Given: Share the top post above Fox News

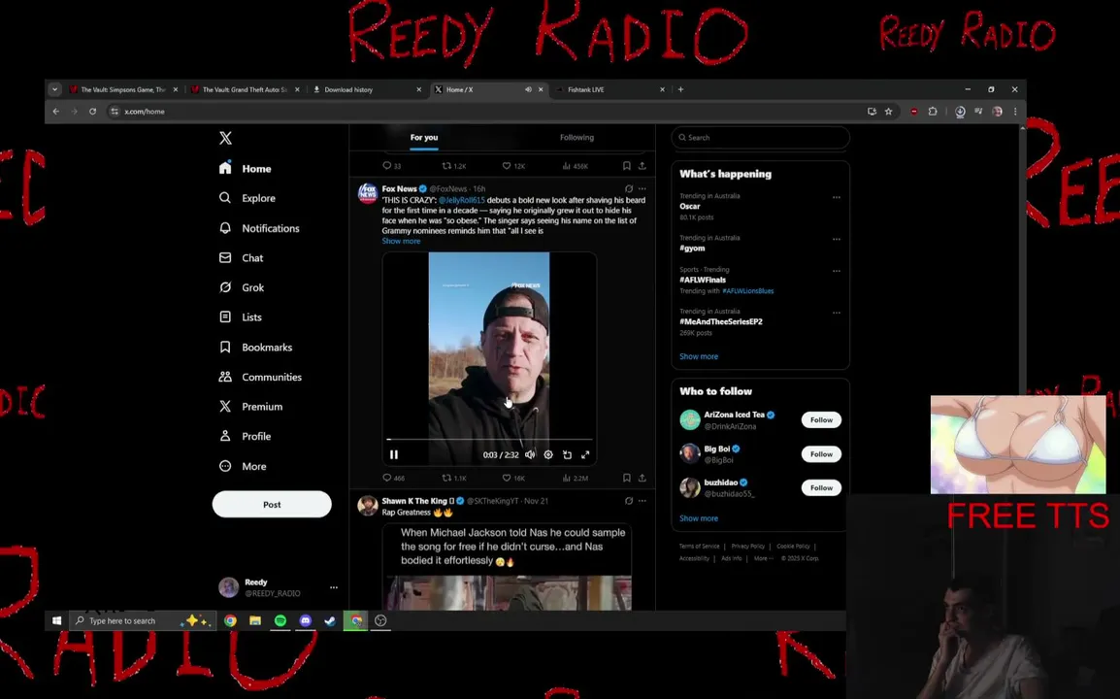Looking at the screenshot, I should coord(642,166).
